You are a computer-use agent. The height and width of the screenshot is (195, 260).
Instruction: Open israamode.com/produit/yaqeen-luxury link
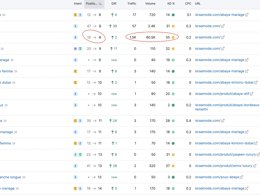tap(225, 154)
